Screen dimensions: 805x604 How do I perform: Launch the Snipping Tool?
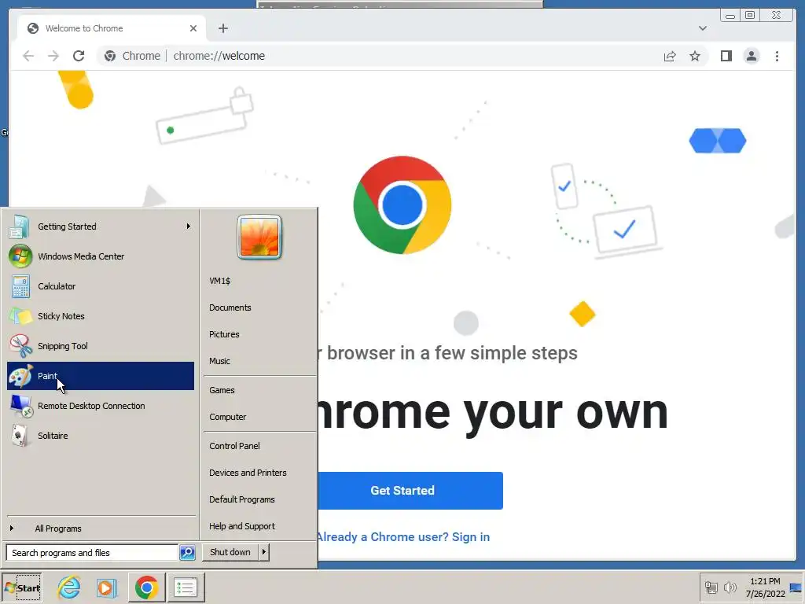point(101,346)
